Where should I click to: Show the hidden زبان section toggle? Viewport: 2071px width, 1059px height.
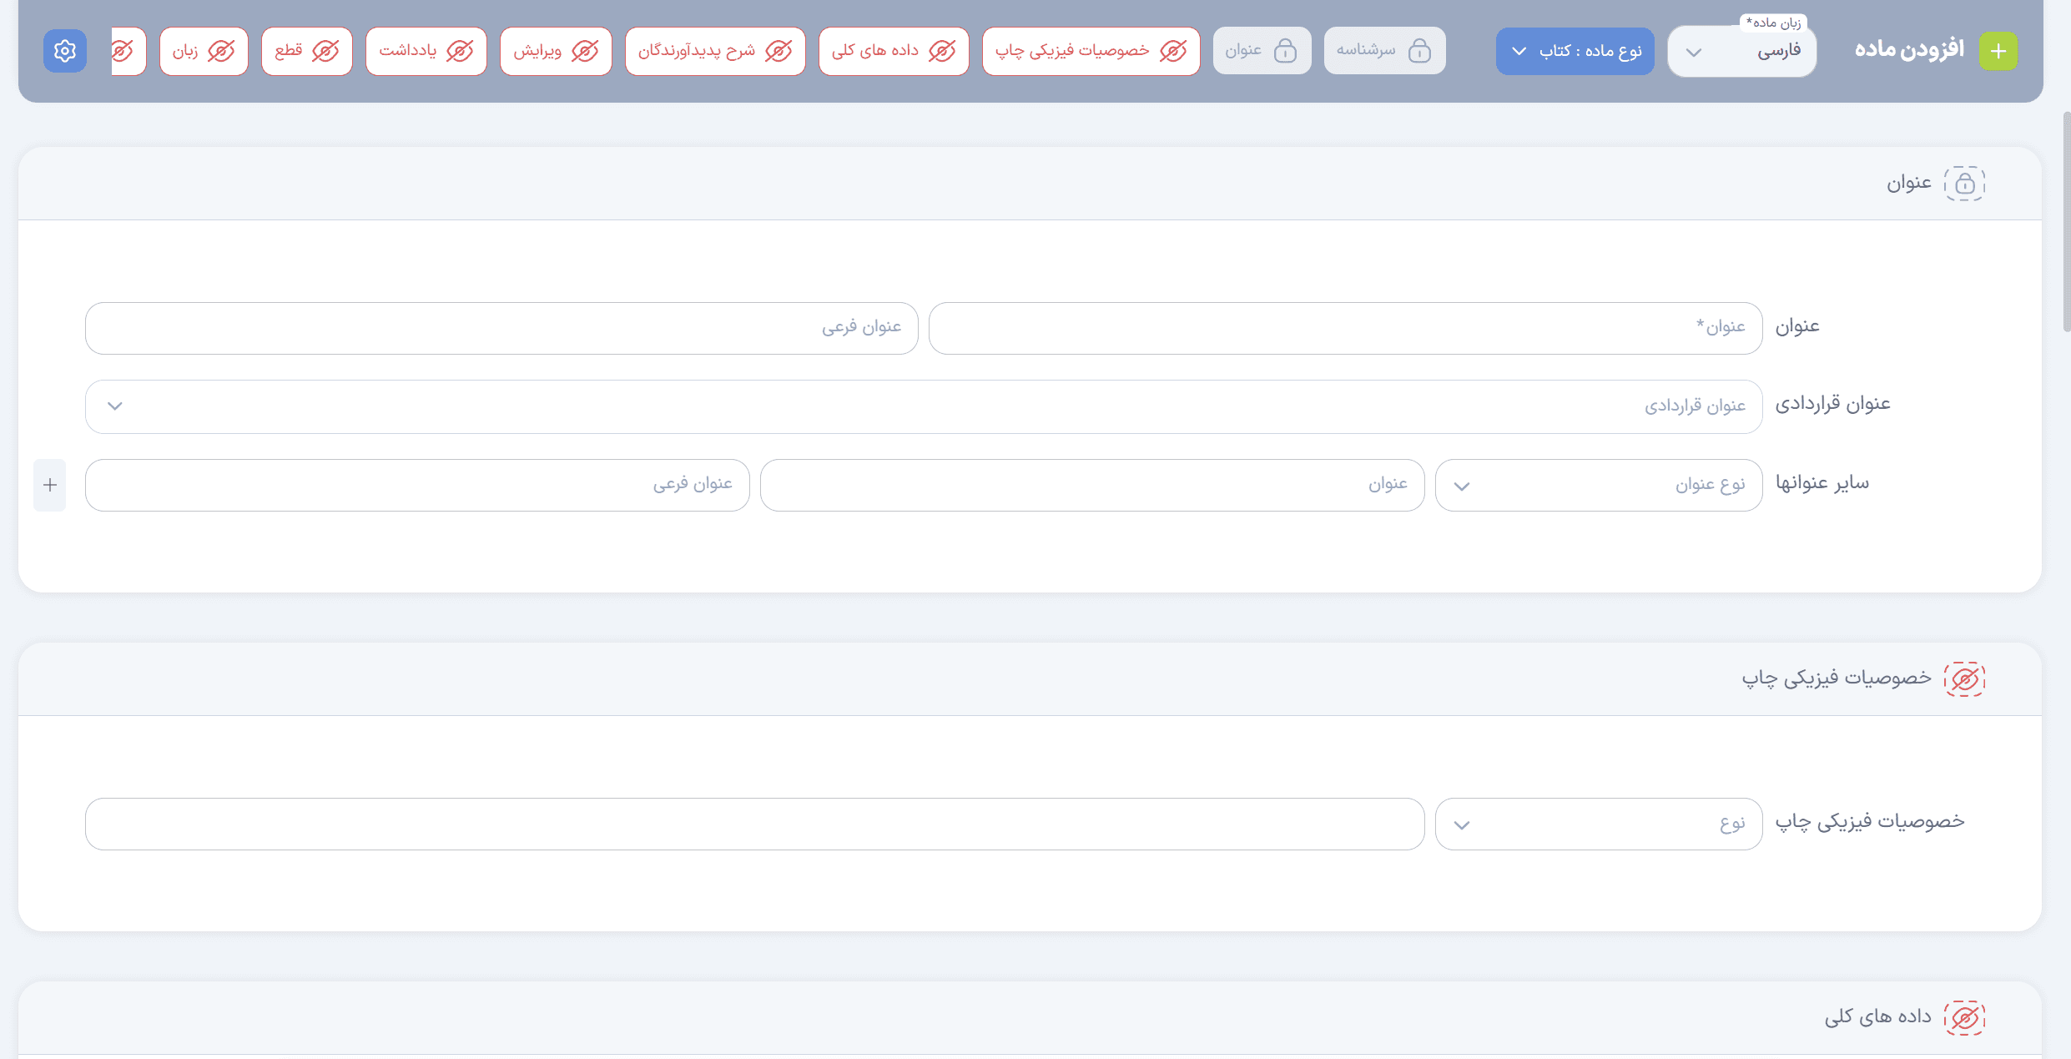tap(219, 50)
